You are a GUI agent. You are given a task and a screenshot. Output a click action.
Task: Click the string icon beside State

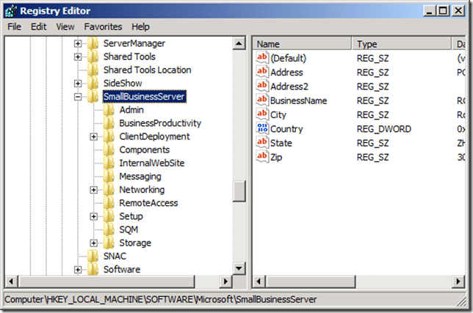pos(262,142)
